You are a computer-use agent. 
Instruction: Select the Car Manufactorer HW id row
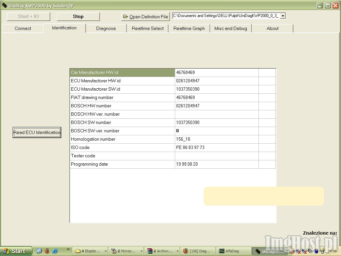(173, 72)
